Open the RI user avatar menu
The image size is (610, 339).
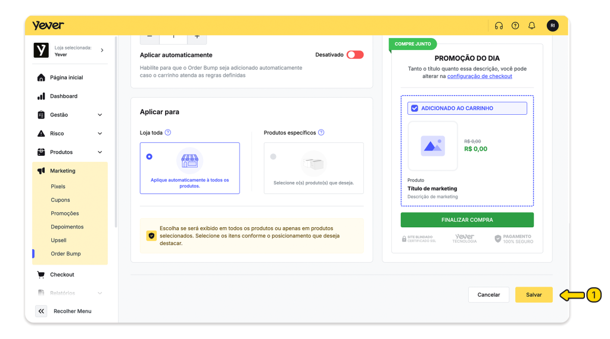point(552,26)
